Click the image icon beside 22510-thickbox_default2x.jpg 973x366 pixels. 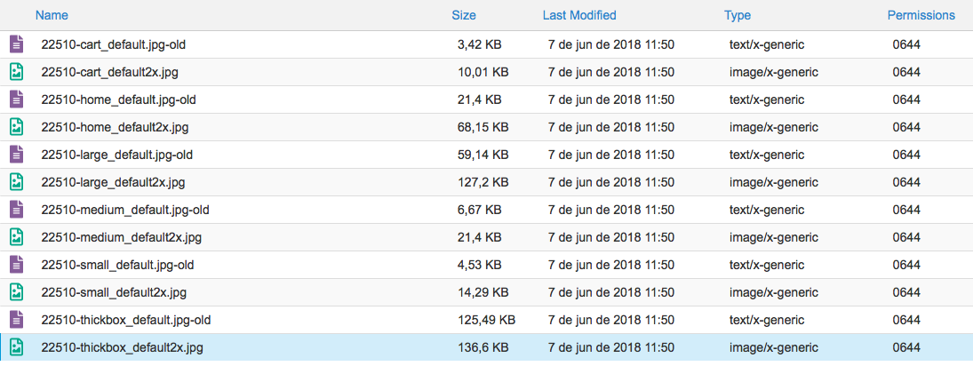point(16,347)
